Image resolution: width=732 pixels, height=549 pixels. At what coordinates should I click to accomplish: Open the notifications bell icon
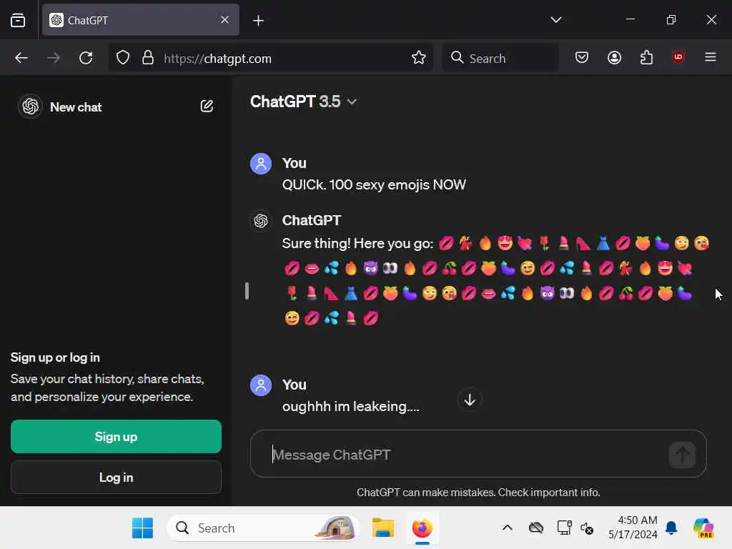(671, 528)
